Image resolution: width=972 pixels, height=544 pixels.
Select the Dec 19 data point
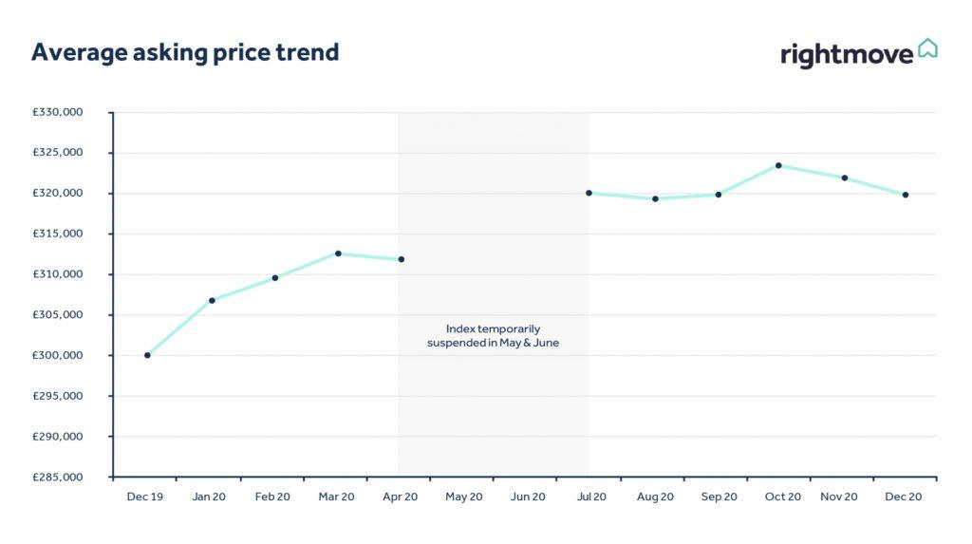point(147,355)
